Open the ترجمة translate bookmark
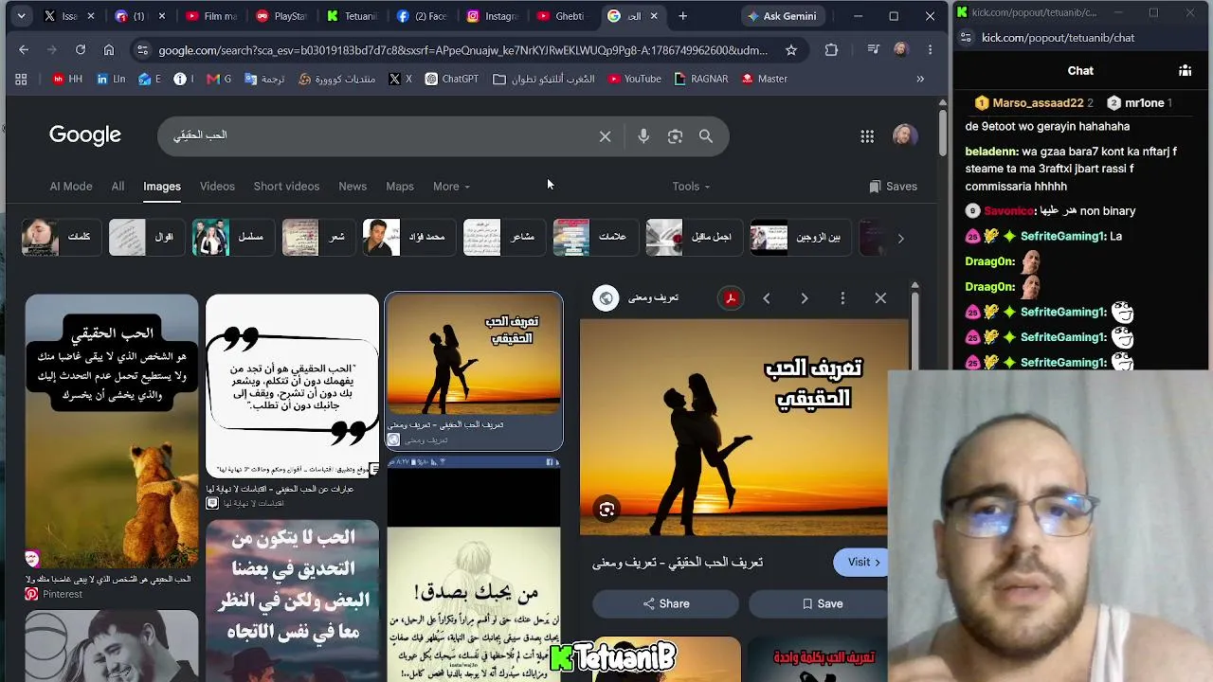The height and width of the screenshot is (682, 1213). [x=264, y=79]
